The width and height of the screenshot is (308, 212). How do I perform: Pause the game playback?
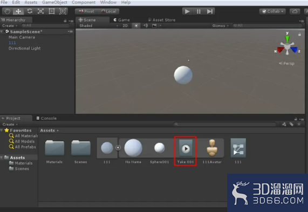point(199,11)
